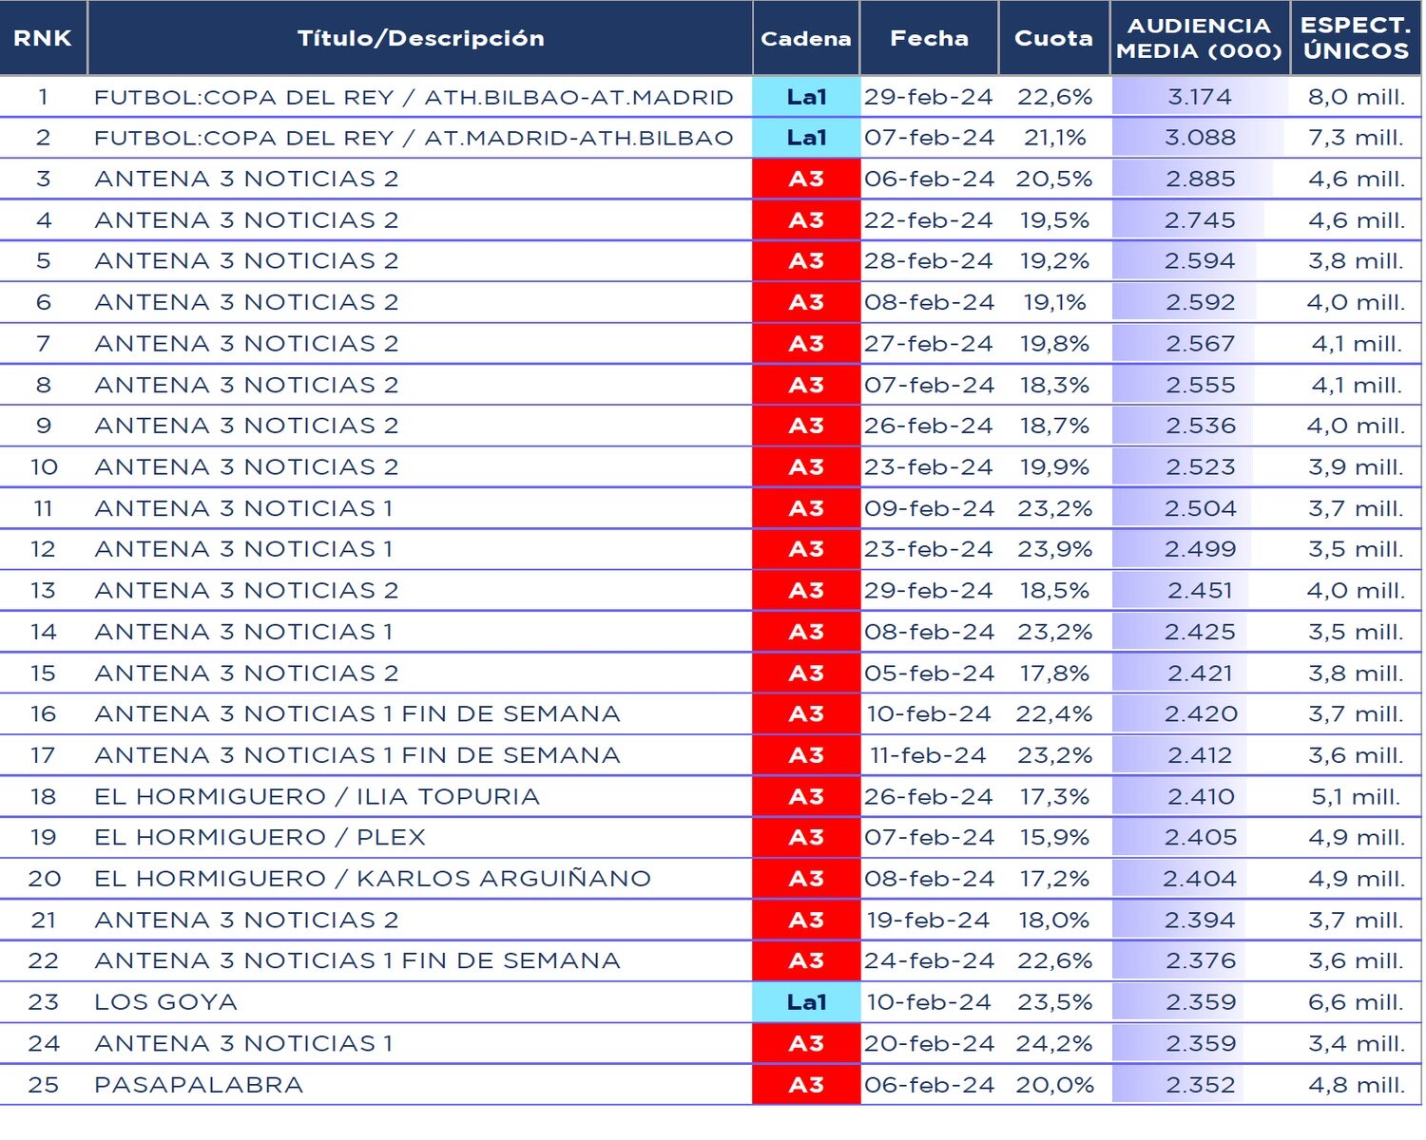Select the 24,2% cuota cell
Image resolution: width=1426 pixels, height=1140 pixels.
(1054, 1043)
